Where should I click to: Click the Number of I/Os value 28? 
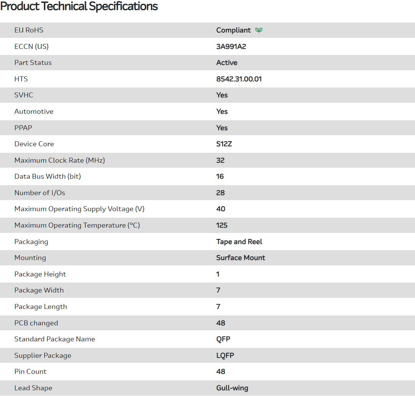tap(220, 193)
